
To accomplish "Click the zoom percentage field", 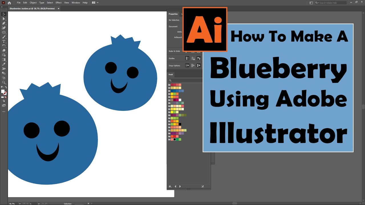I will pyautogui.click(x=13, y=204).
